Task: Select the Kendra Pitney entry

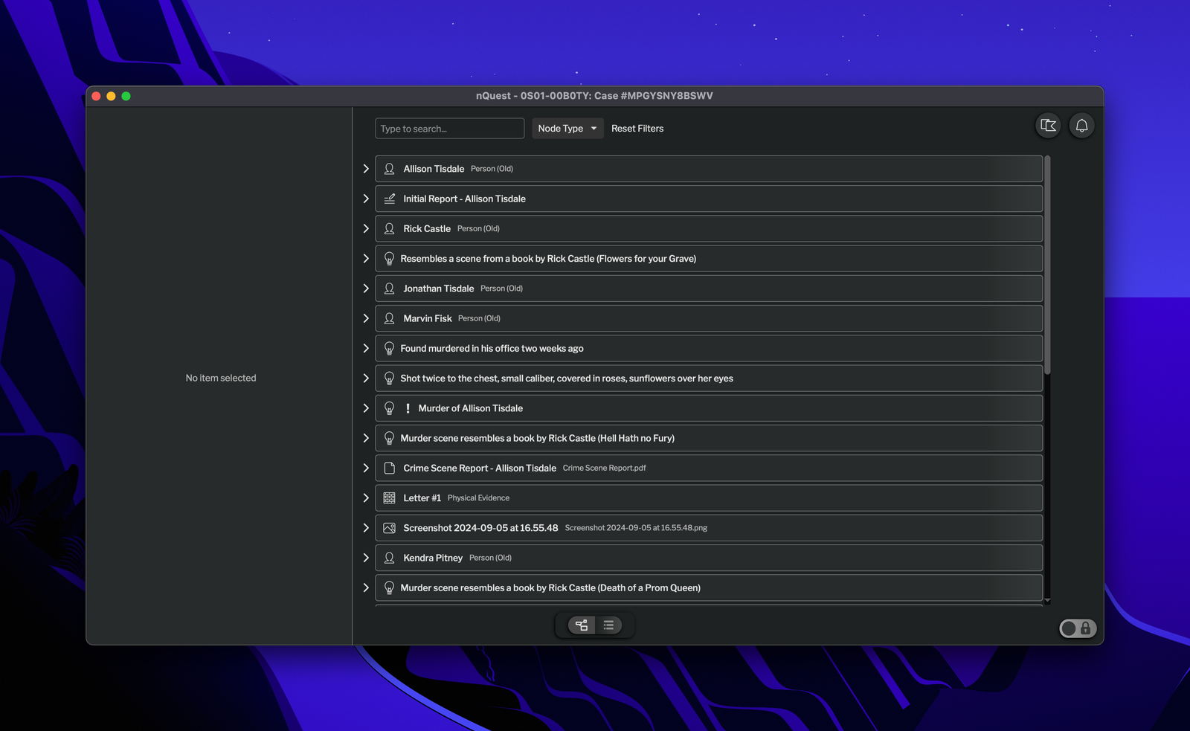Action: pos(709,558)
